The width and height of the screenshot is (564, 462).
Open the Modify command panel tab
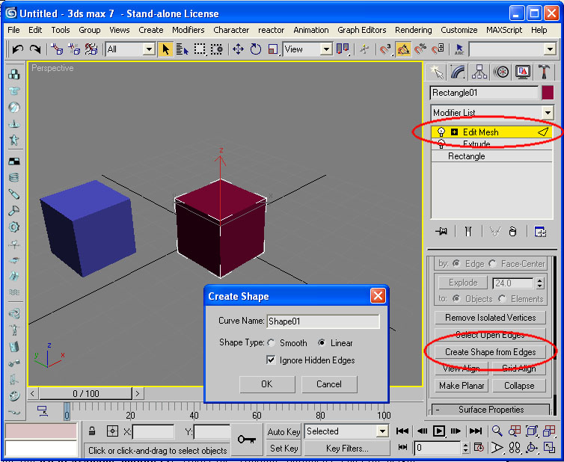[x=458, y=72]
